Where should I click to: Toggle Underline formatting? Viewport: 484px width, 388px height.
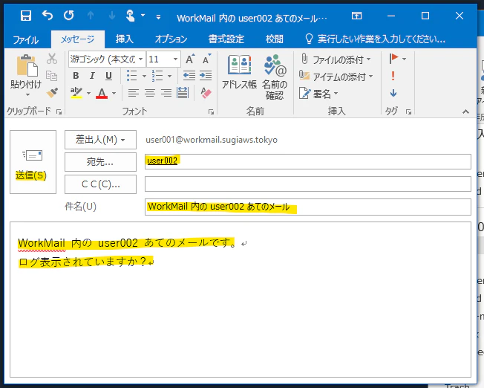108,75
